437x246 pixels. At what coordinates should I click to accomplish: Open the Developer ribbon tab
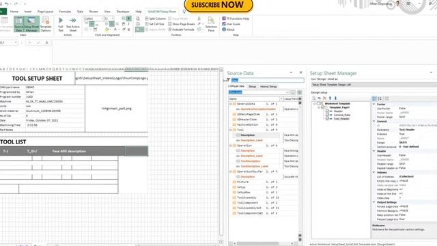point(123,12)
